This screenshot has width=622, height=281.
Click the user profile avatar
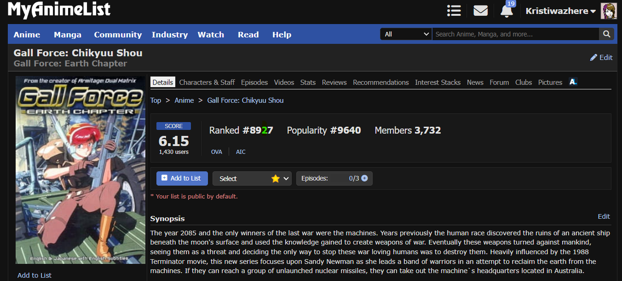pyautogui.click(x=608, y=11)
